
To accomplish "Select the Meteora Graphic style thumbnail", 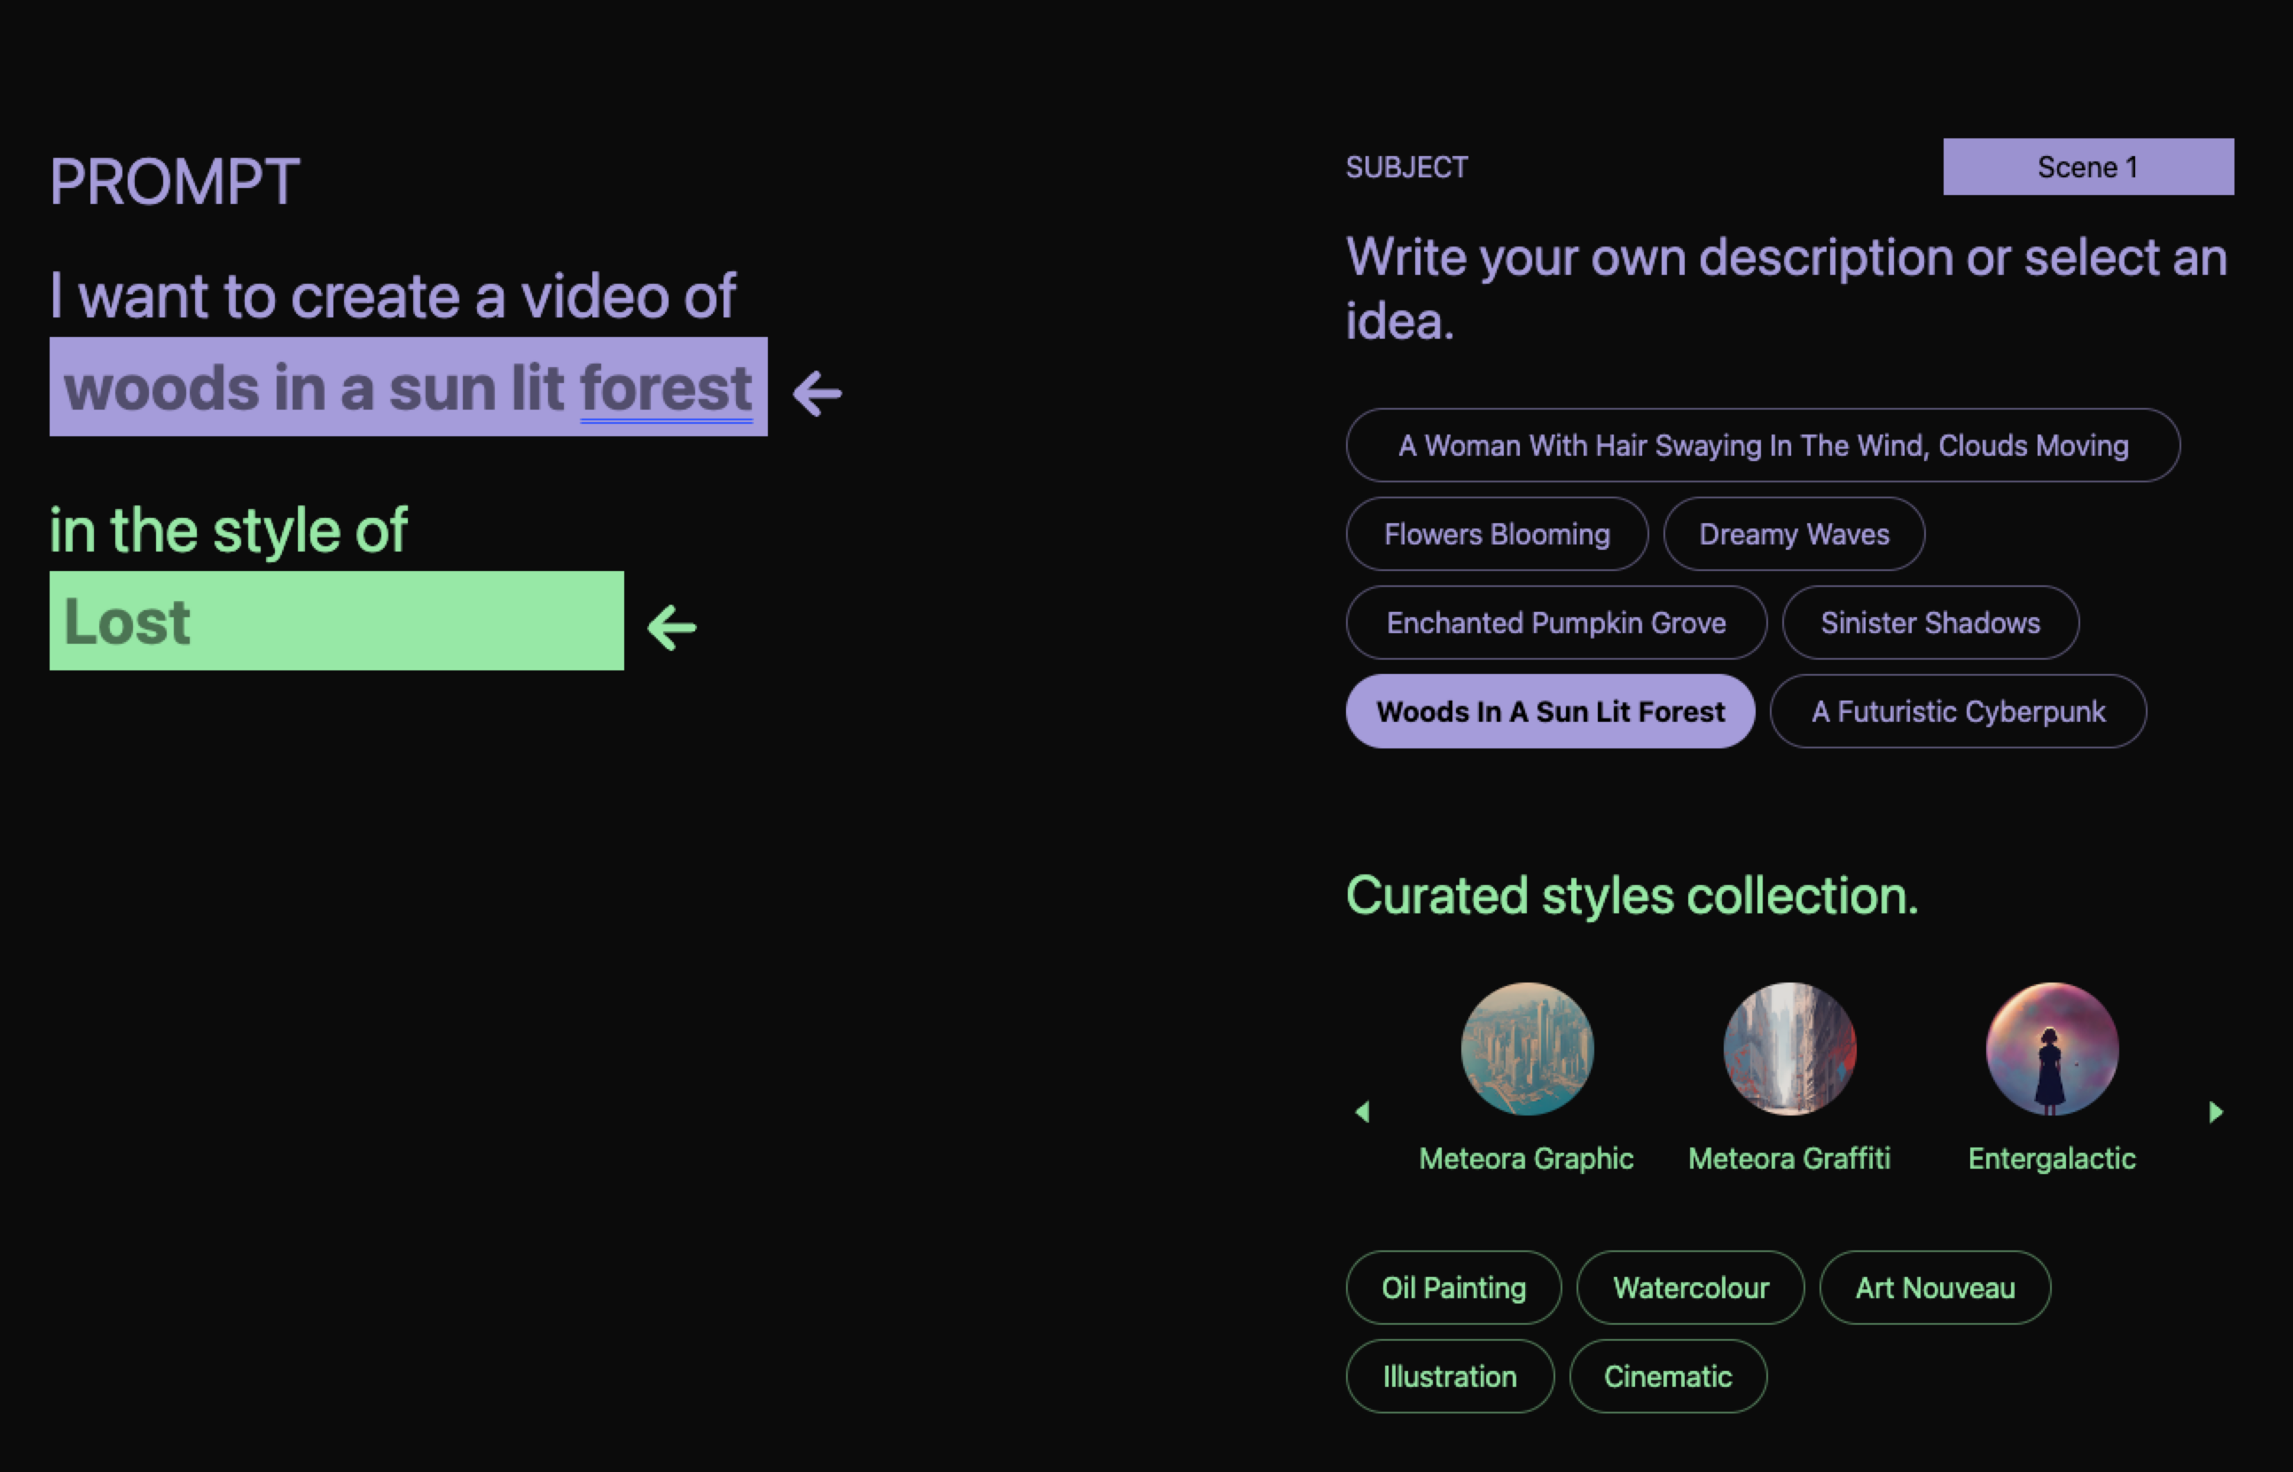I will pos(1526,1048).
